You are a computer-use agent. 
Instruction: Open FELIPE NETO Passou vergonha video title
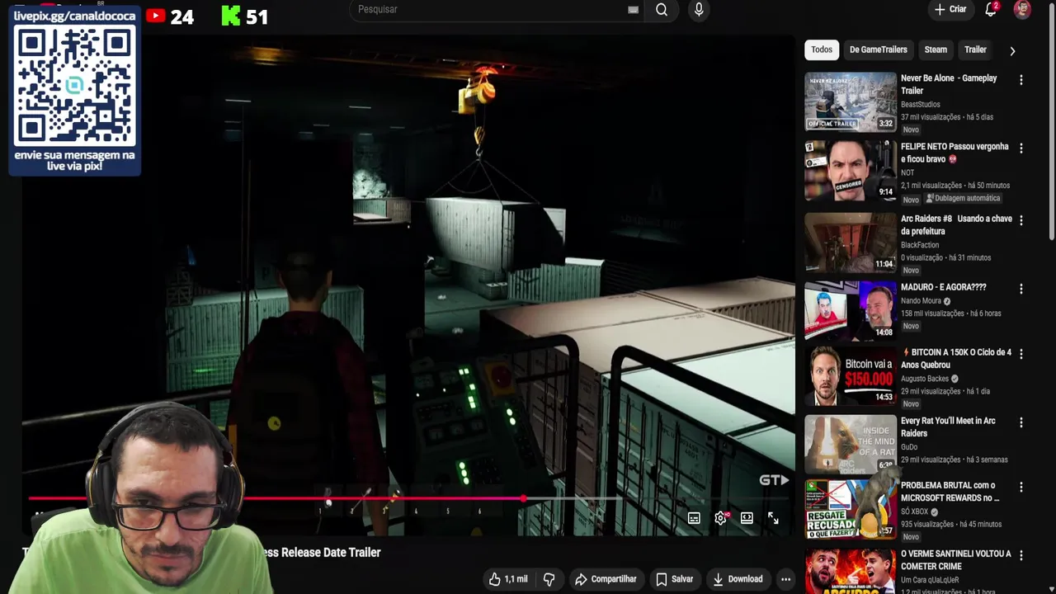tap(955, 153)
